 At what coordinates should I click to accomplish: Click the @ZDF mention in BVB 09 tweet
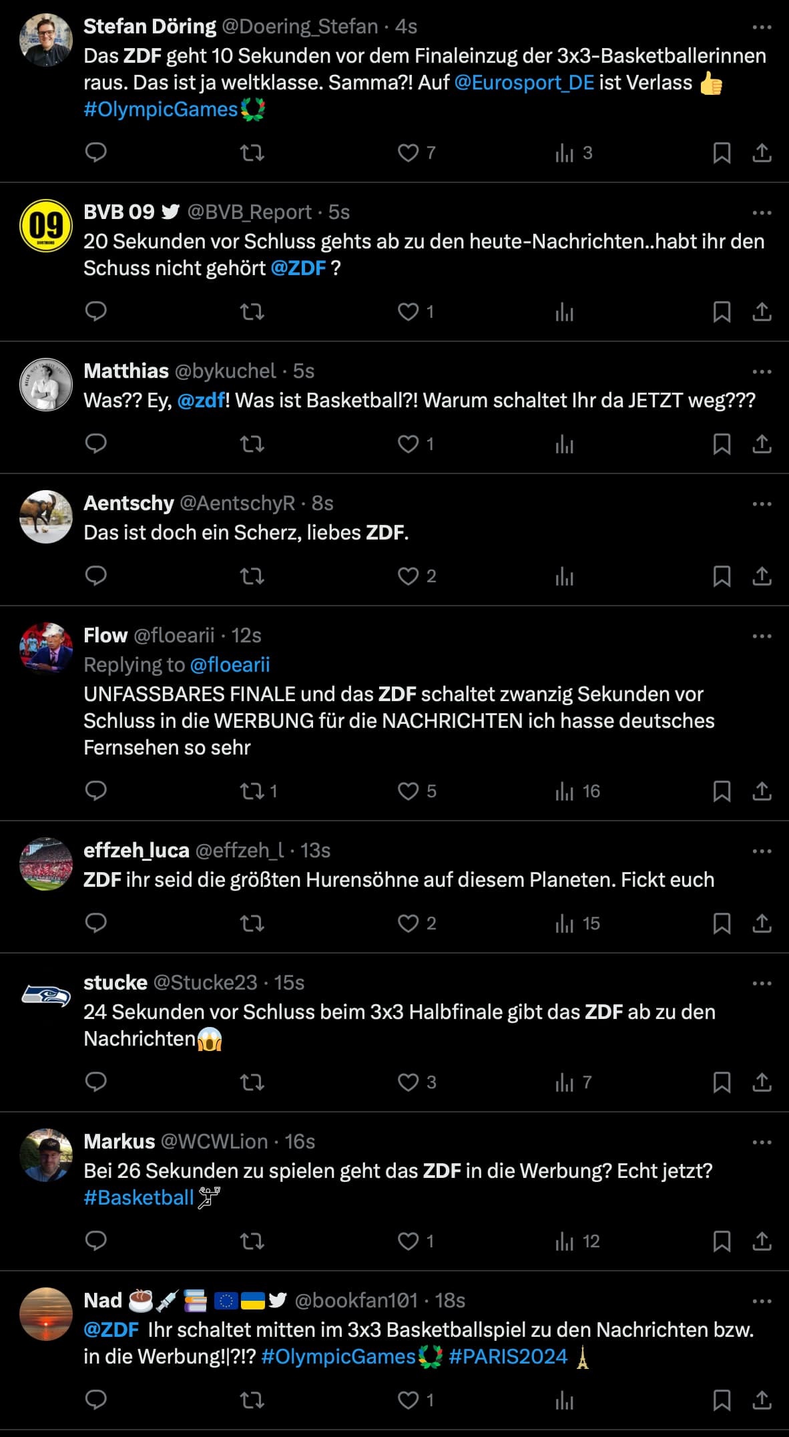(x=298, y=268)
